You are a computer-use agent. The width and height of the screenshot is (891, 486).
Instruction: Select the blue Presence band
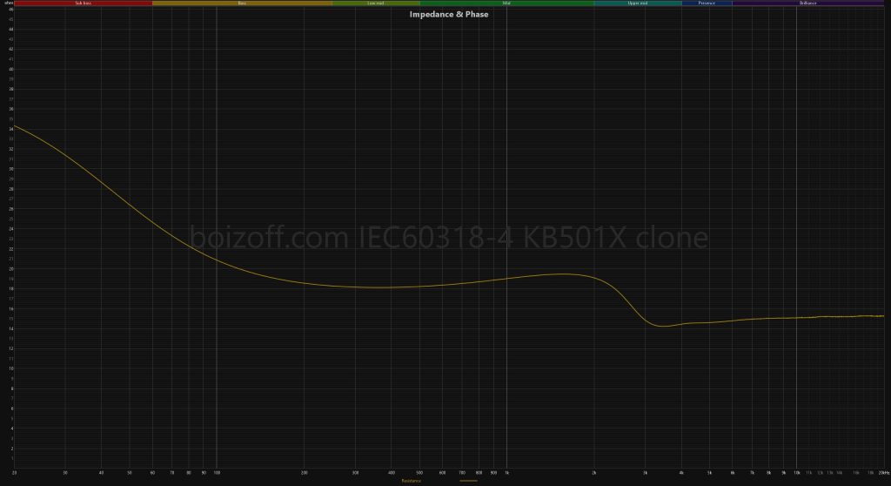click(x=707, y=3)
